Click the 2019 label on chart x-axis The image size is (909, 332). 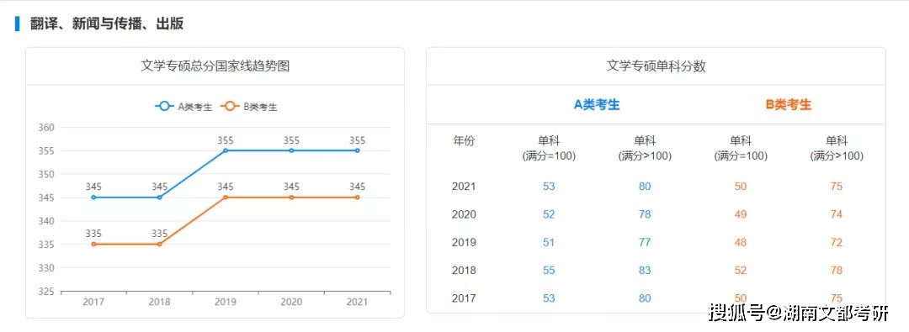(x=226, y=302)
